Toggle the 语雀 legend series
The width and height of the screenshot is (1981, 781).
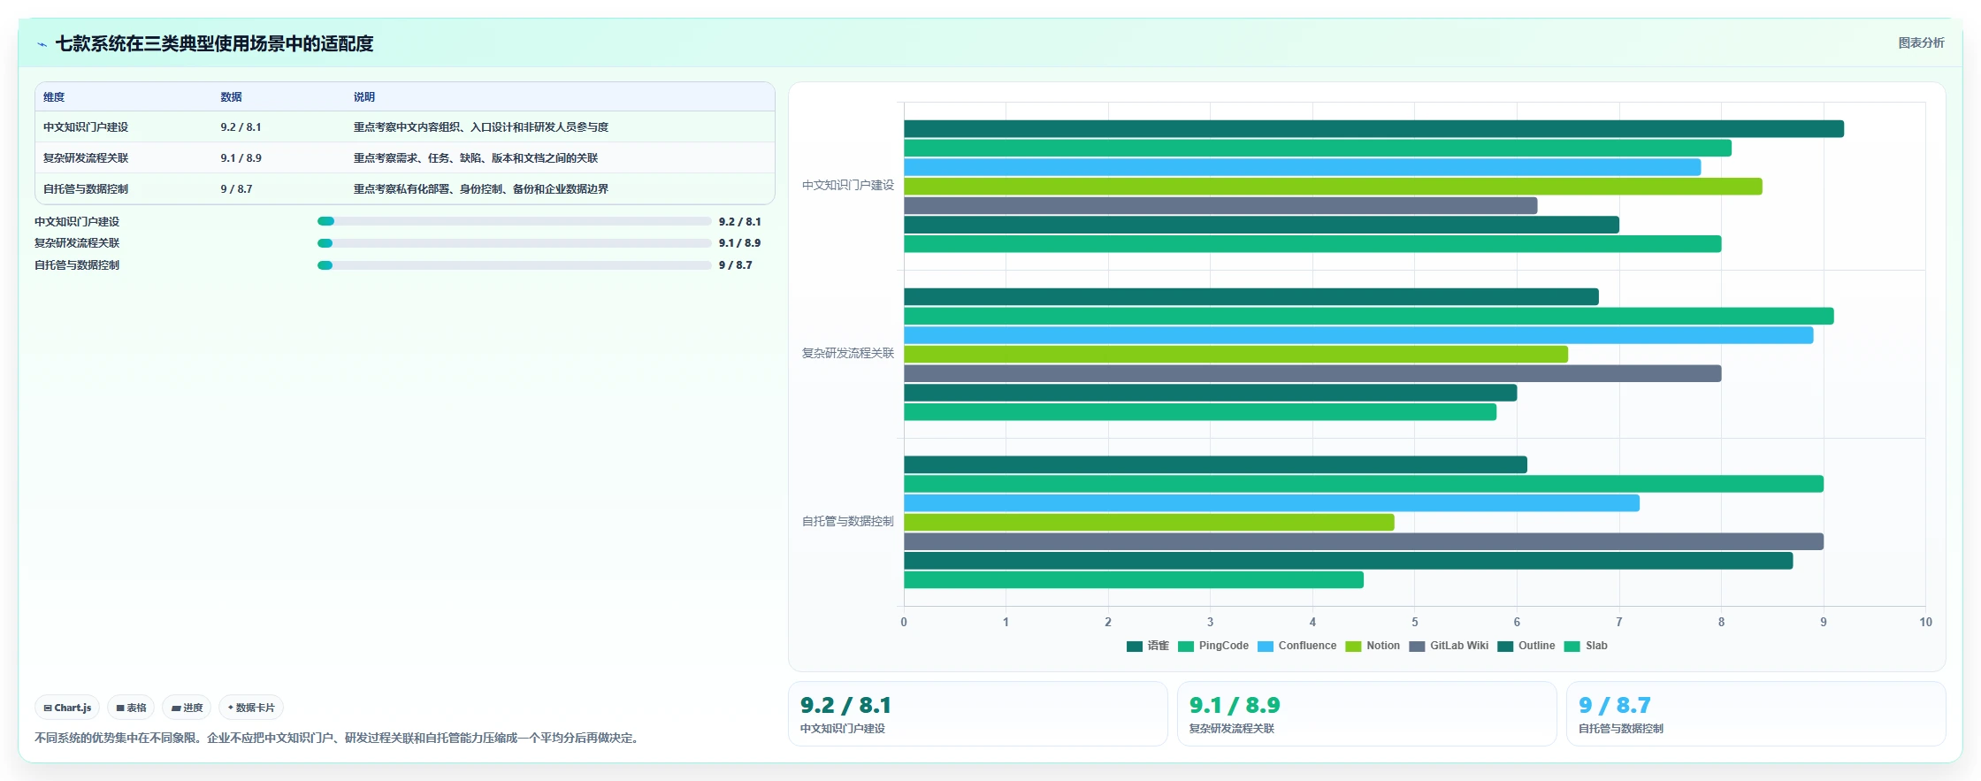[x=1147, y=646]
